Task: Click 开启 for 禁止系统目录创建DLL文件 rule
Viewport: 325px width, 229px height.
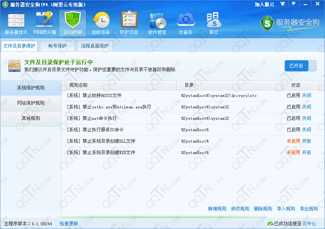Action: (x=306, y=141)
